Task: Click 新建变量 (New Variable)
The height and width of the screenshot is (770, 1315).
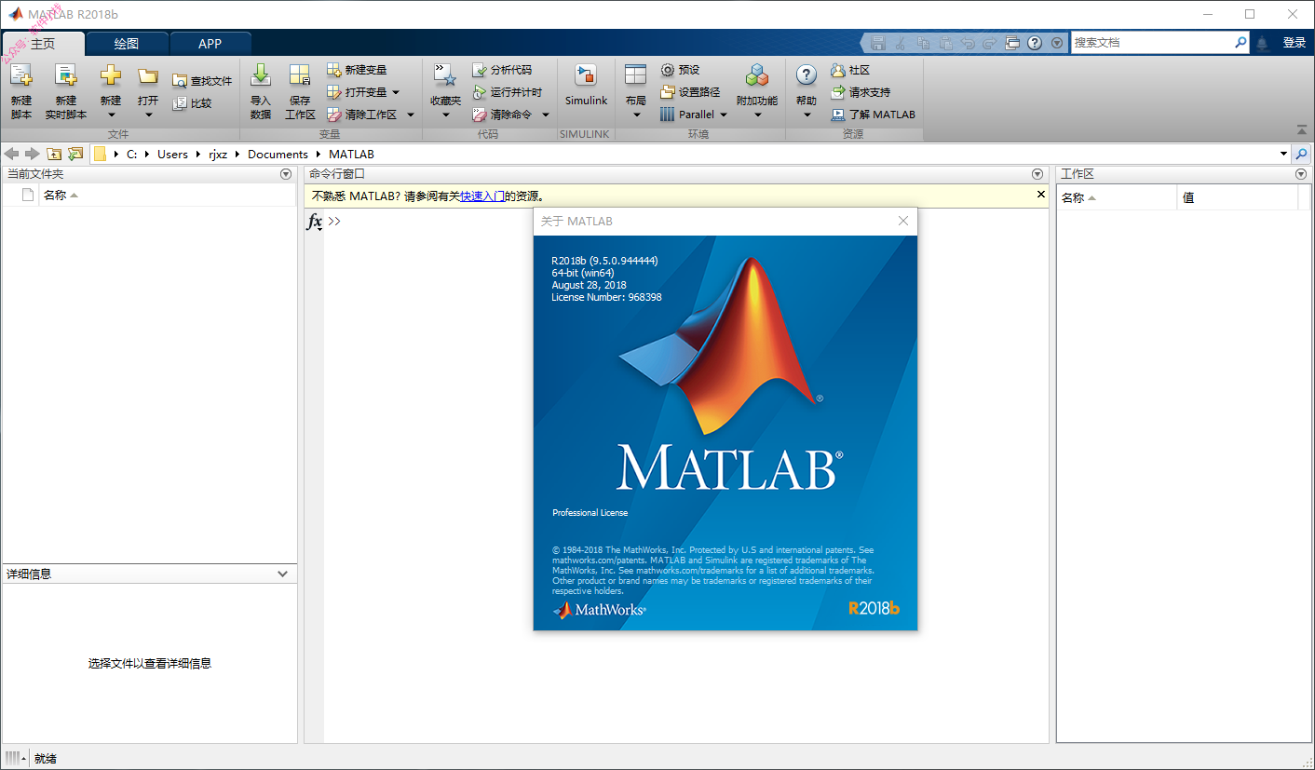Action: [357, 70]
